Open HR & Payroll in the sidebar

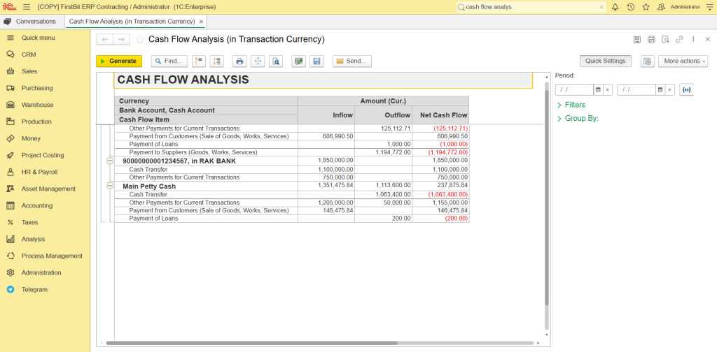(x=39, y=172)
